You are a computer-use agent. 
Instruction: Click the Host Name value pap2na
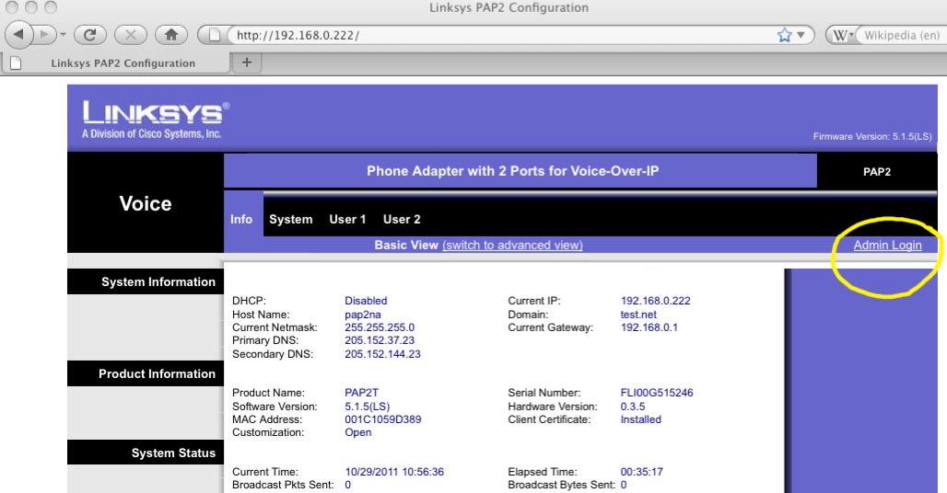click(362, 315)
